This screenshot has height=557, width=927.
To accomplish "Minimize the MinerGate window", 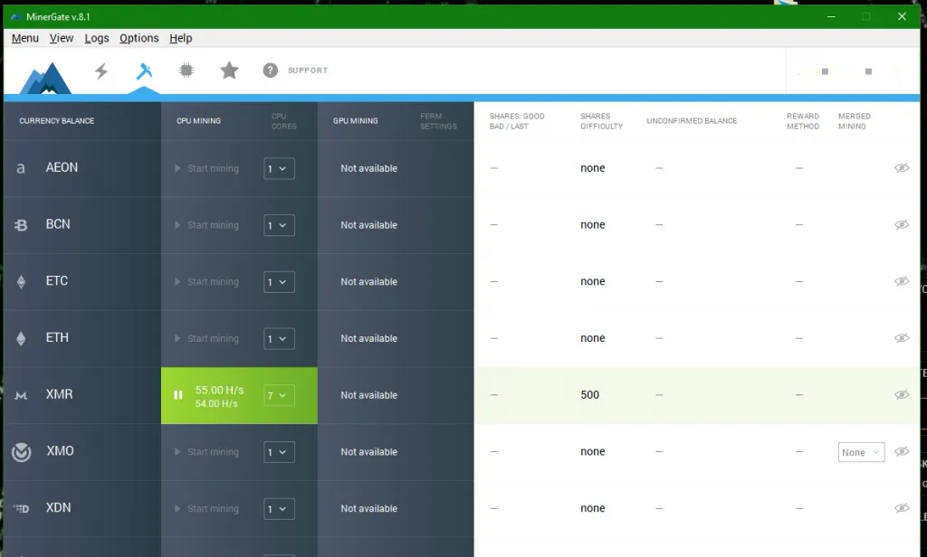I will [831, 16].
